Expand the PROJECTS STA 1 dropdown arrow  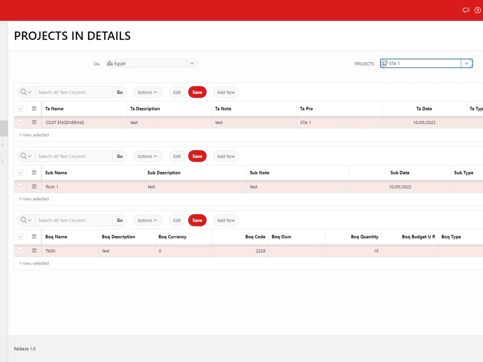(467, 63)
